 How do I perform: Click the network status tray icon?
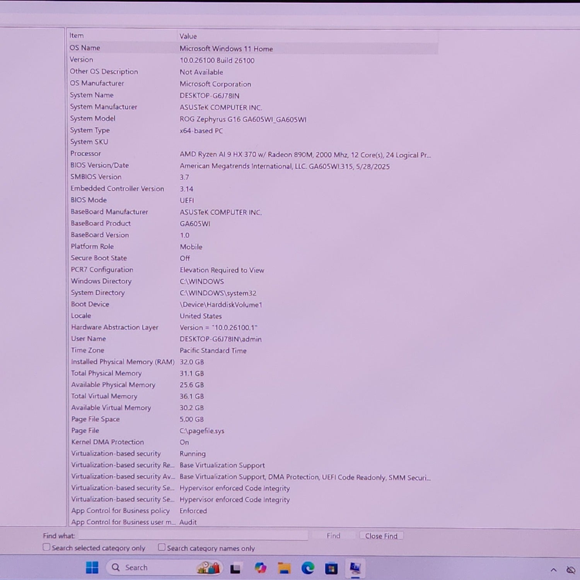(x=571, y=570)
